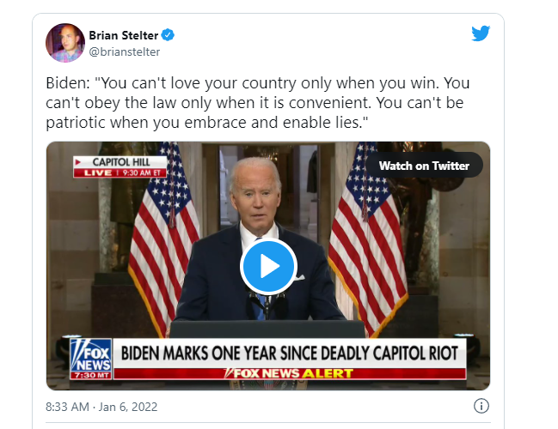The image size is (558, 429).
Task: Click the Watch on Twitter button
Action: 424,166
